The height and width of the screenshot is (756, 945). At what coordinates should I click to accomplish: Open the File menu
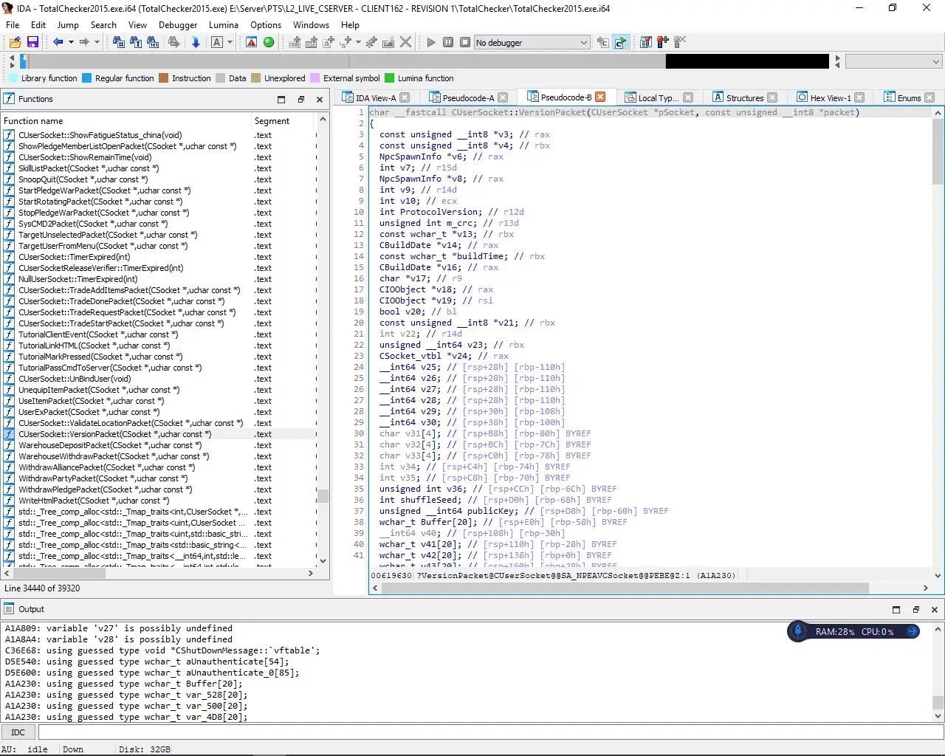pyautogui.click(x=13, y=24)
